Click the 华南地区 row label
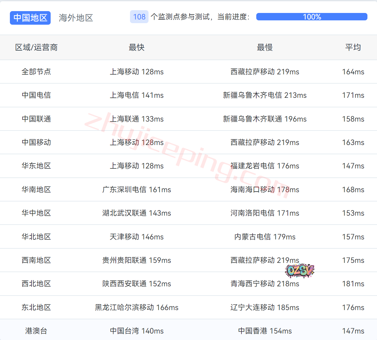Viewport: 377px width, 340px height. [36, 189]
